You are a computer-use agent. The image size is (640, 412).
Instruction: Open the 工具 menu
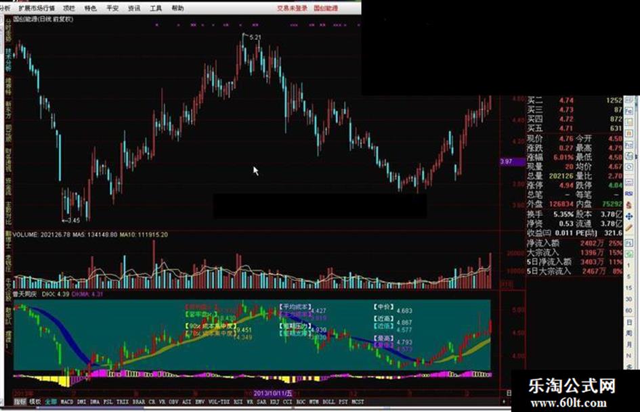coord(156,8)
